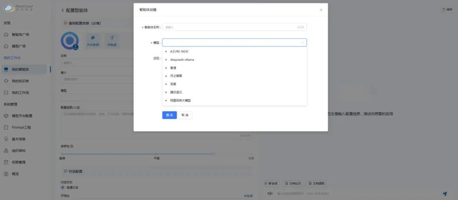
Task: Click the 保存 save icon button
Action: 447,9
